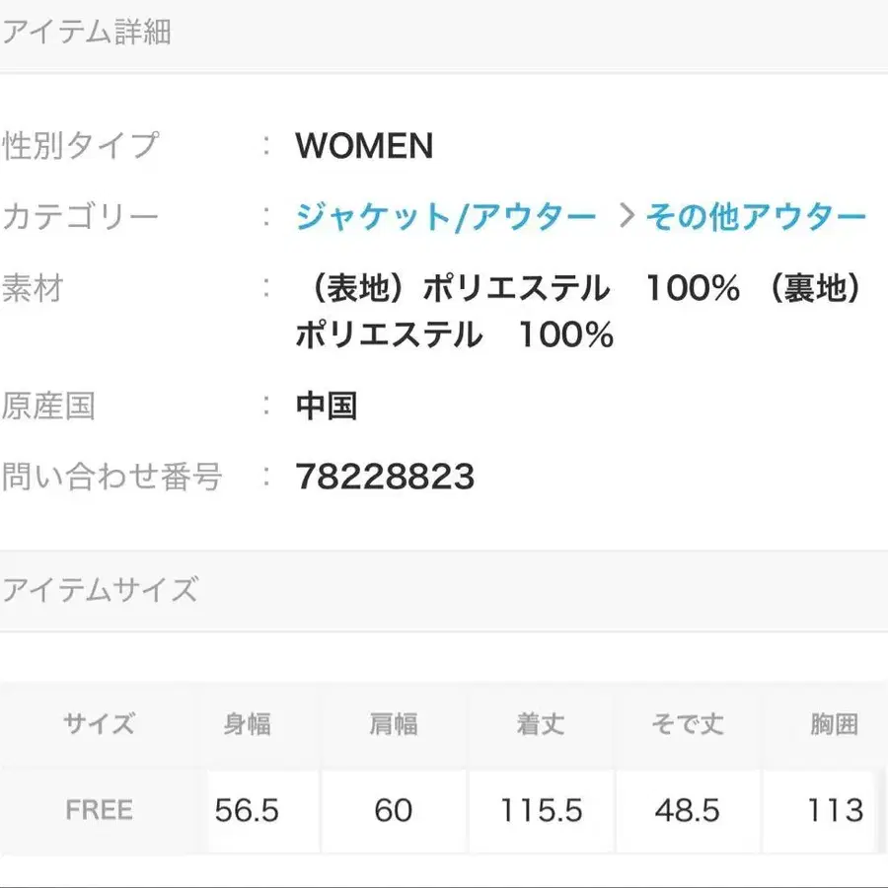Viewport: 888px width, 888px height.
Task: Click the アイテムサイズ section header
Action: point(102,589)
